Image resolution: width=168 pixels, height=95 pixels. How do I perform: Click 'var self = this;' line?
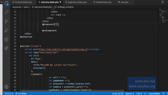(57, 77)
